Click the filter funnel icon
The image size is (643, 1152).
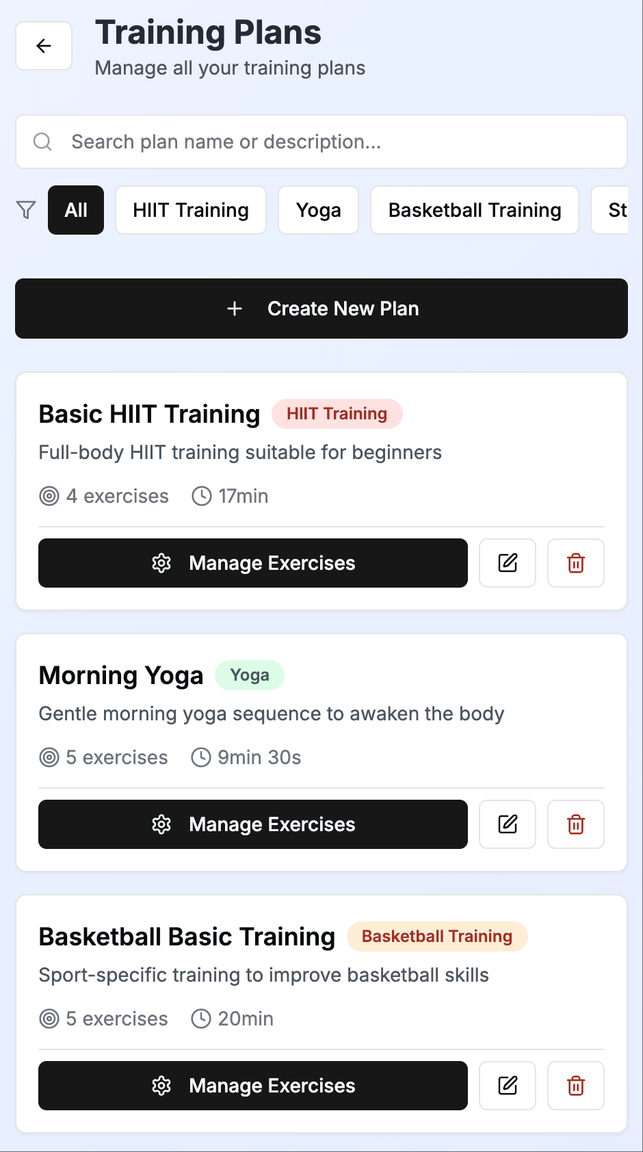pos(25,210)
